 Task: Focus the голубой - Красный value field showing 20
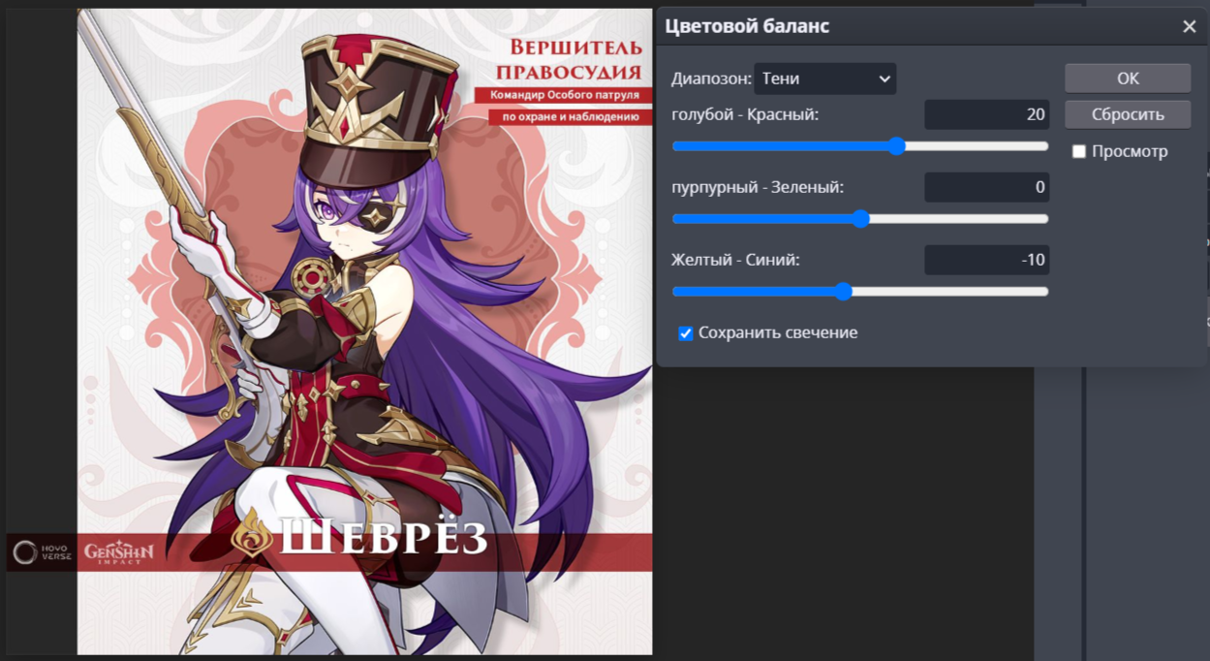pos(986,114)
